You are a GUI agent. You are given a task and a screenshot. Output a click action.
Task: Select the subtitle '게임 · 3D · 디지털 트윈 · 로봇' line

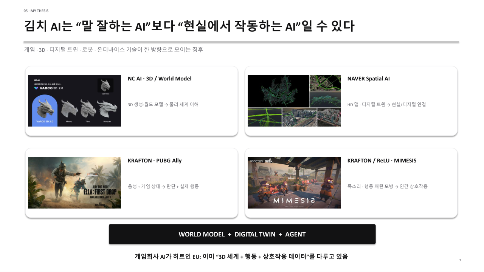click(113, 49)
